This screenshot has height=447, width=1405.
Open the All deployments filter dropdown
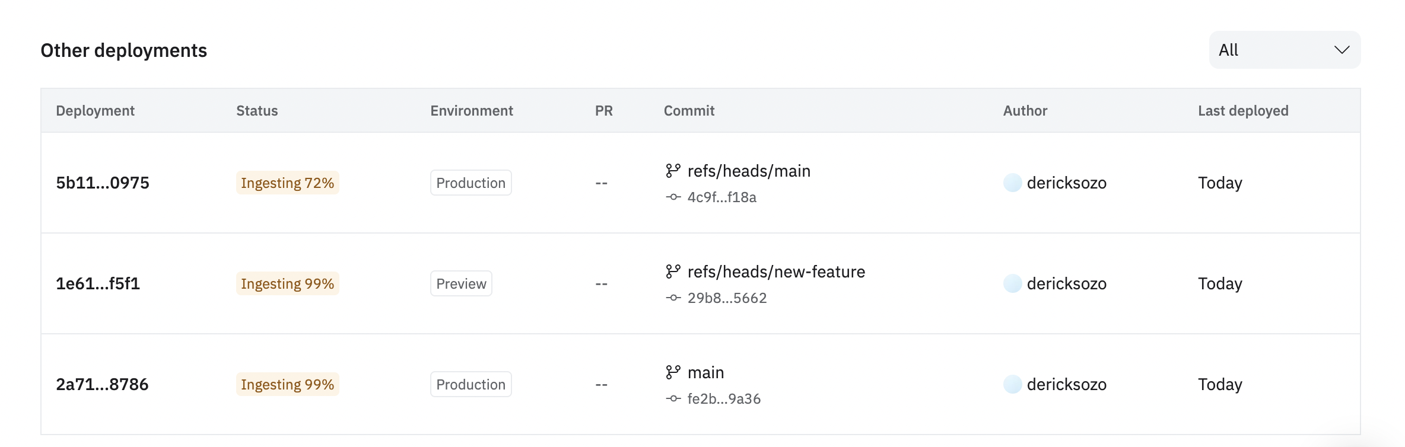1284,50
